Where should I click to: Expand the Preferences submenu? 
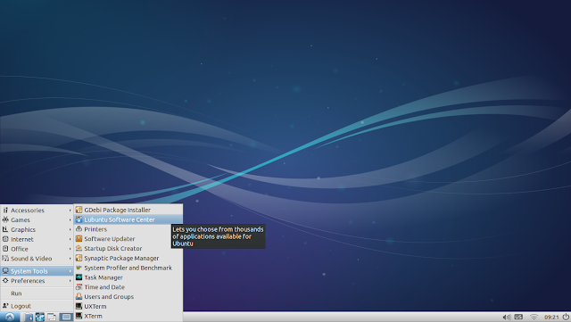(37, 281)
